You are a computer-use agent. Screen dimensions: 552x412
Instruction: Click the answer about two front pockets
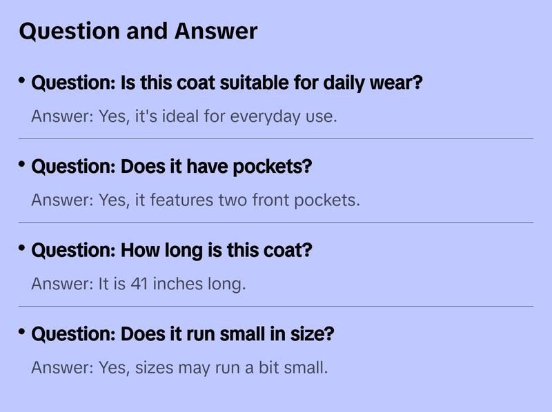tap(196, 200)
